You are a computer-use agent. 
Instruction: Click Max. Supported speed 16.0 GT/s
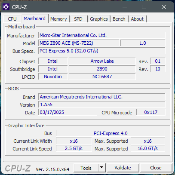pos(148,149)
